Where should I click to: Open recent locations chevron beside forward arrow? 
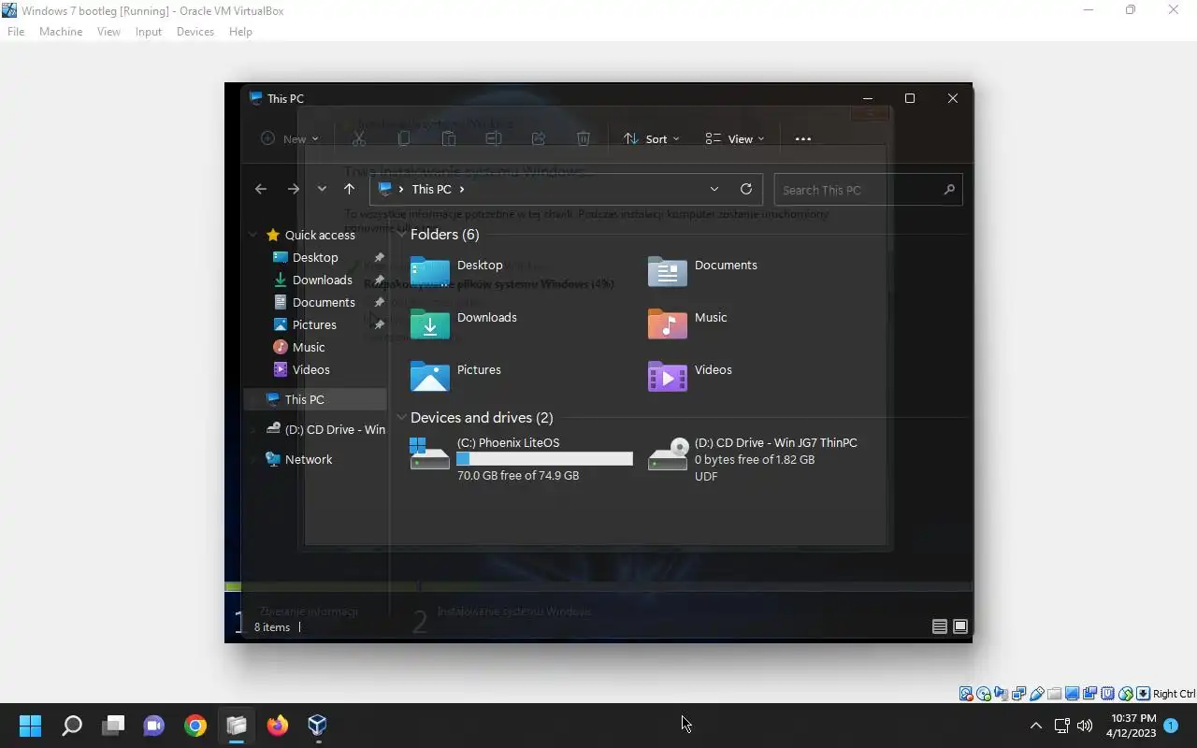coord(322,189)
